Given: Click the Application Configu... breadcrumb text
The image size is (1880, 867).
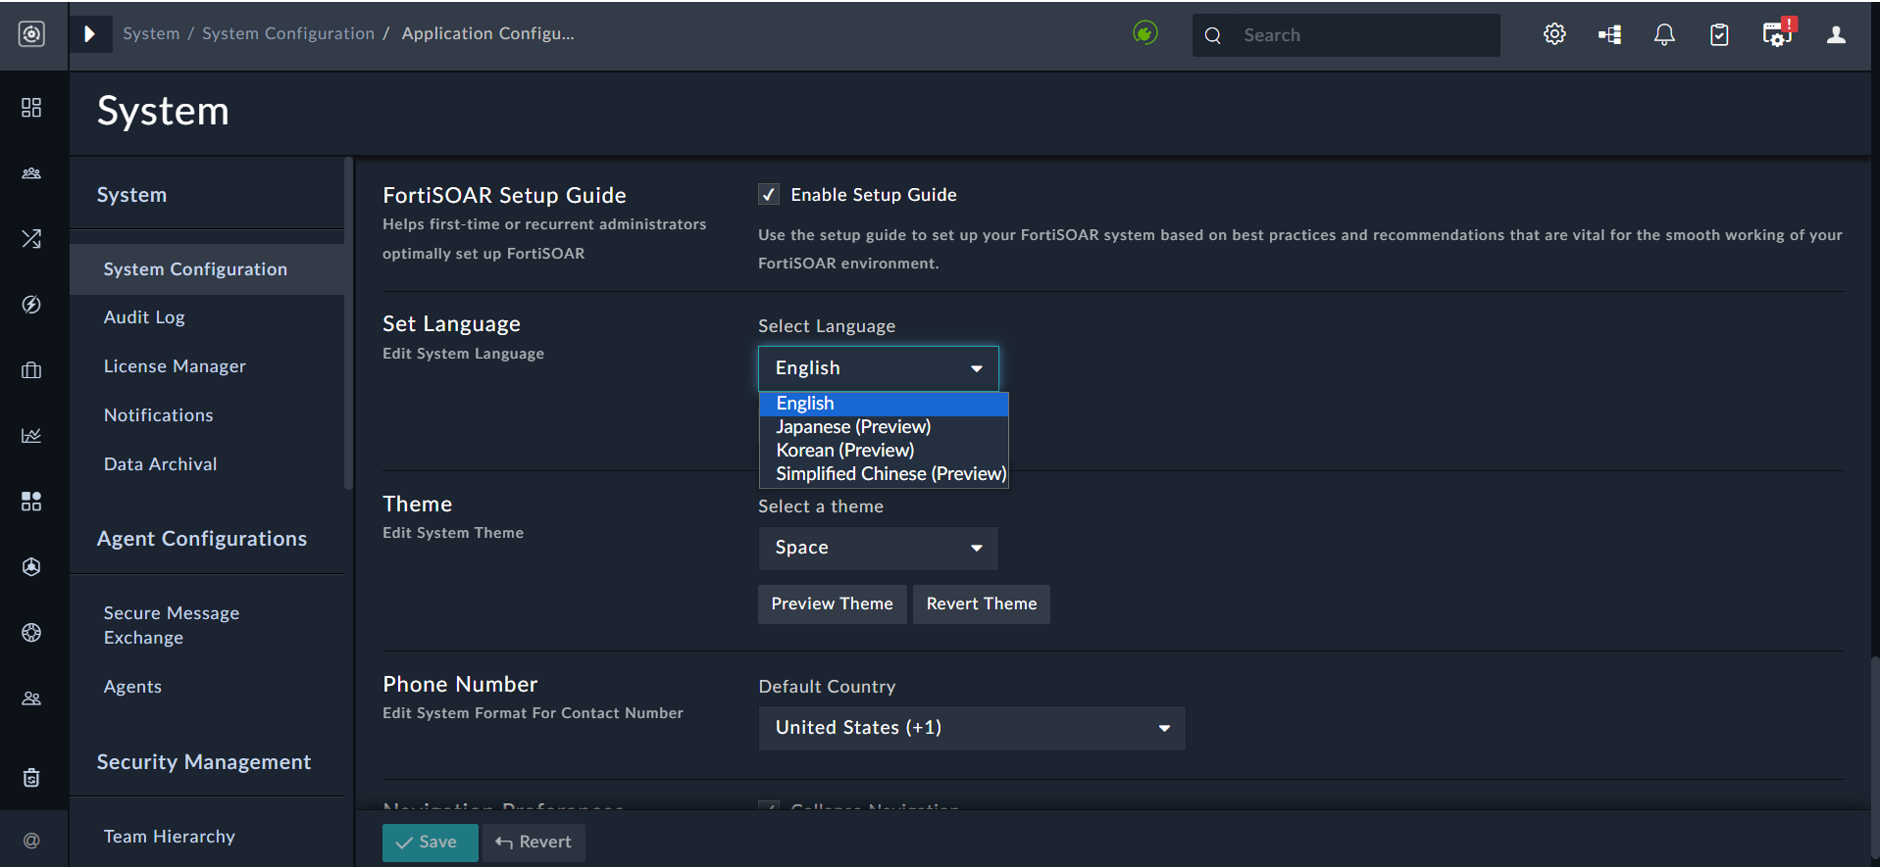Looking at the screenshot, I should pos(488,33).
